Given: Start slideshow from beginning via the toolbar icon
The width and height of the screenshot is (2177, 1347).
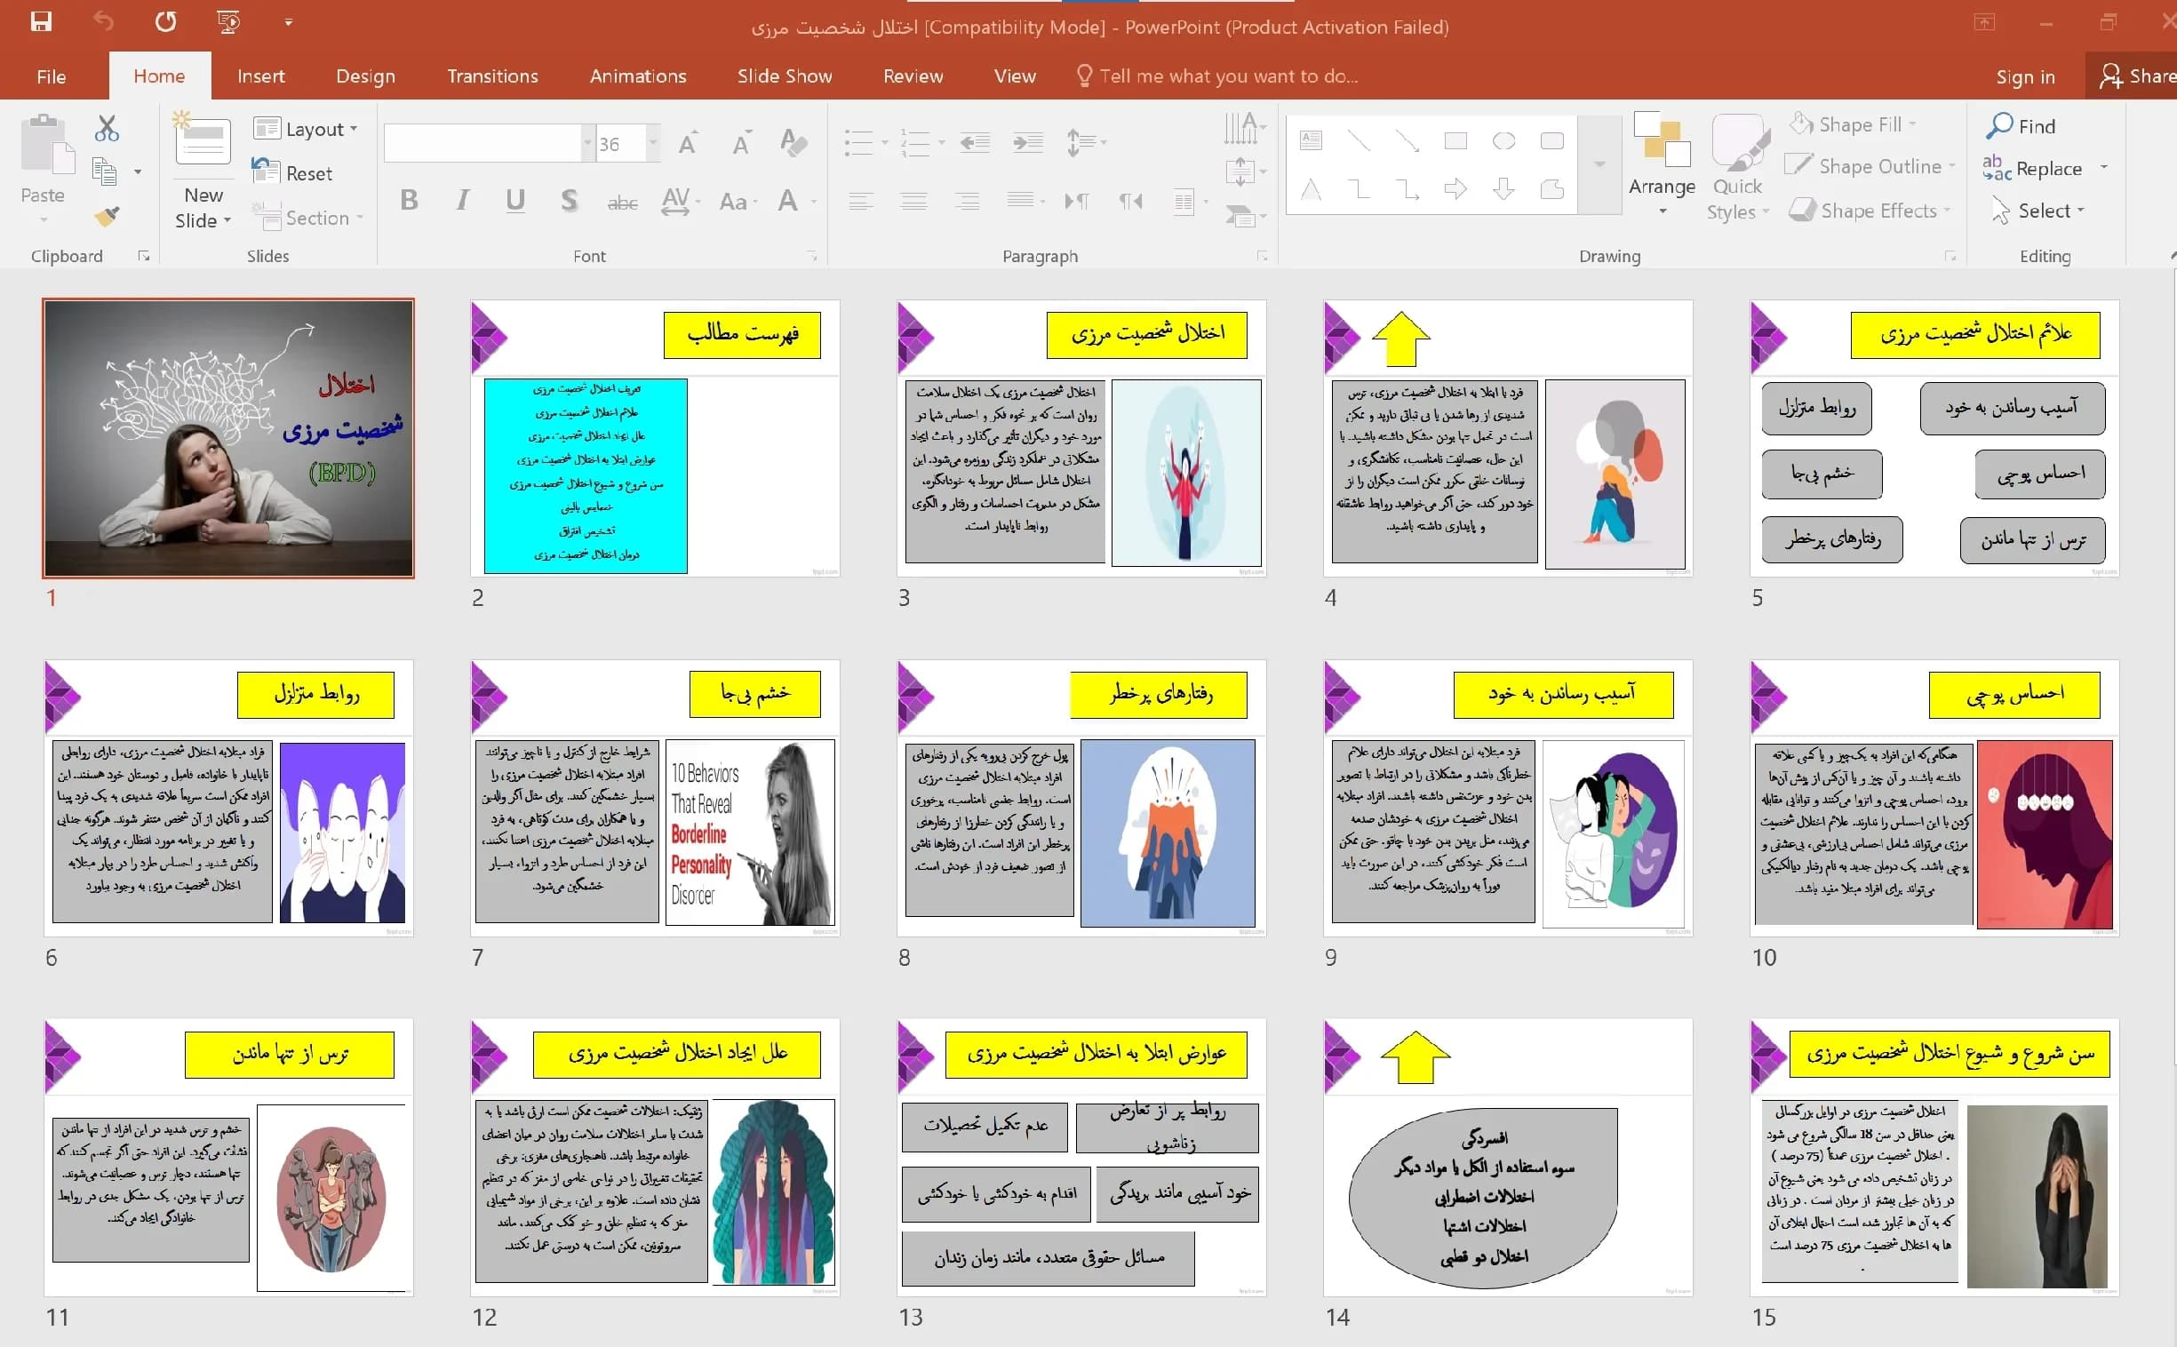Looking at the screenshot, I should (229, 21).
